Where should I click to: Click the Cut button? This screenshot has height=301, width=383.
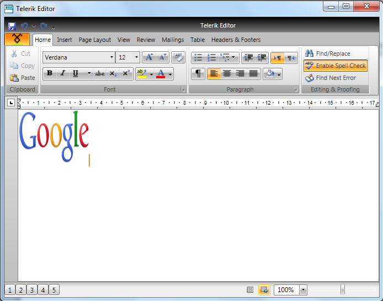(20, 53)
